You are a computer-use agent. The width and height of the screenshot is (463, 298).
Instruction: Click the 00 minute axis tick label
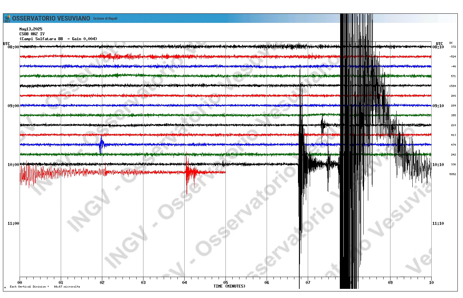(20, 283)
